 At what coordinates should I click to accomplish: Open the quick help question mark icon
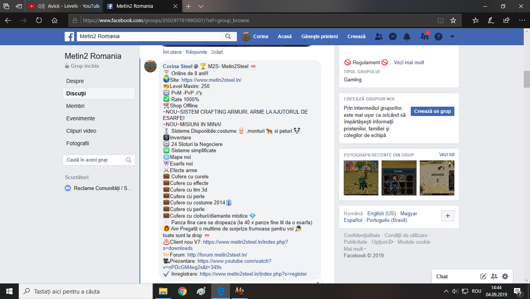click(438, 37)
